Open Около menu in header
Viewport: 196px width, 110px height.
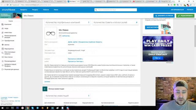[56, 10]
